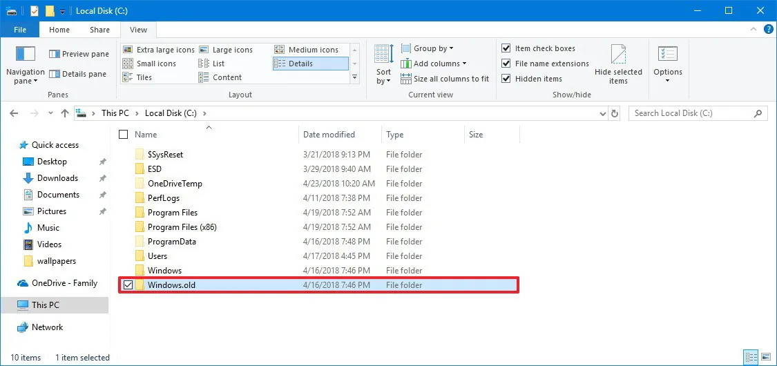Image resolution: width=777 pixels, height=366 pixels.
Task: Open the address bar history dropdown
Action: [602, 113]
